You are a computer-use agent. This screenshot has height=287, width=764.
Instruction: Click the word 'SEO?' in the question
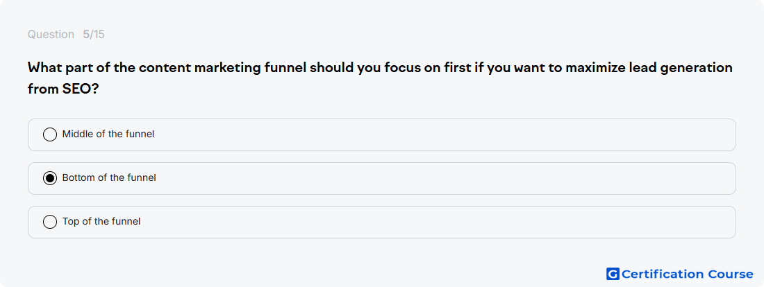pyautogui.click(x=78, y=89)
